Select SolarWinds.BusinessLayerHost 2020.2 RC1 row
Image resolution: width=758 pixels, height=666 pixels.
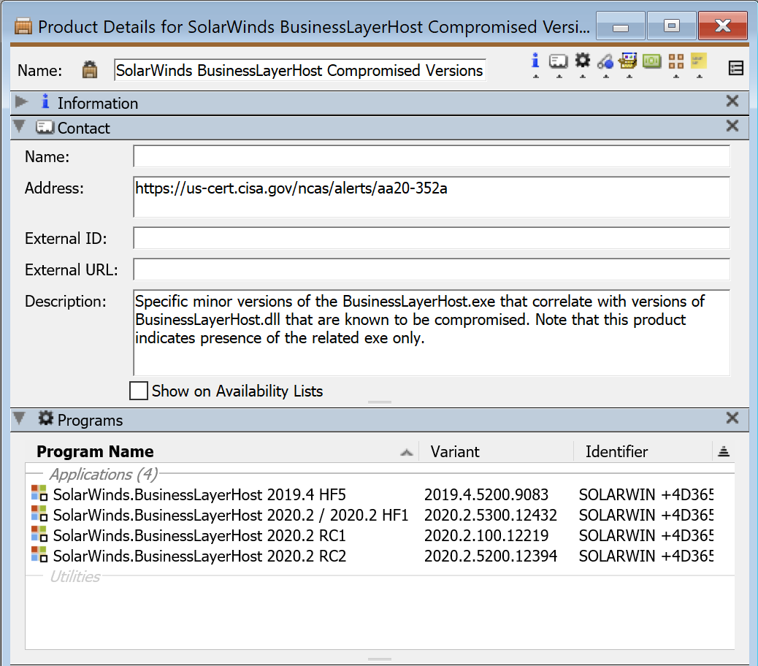pyautogui.click(x=380, y=535)
